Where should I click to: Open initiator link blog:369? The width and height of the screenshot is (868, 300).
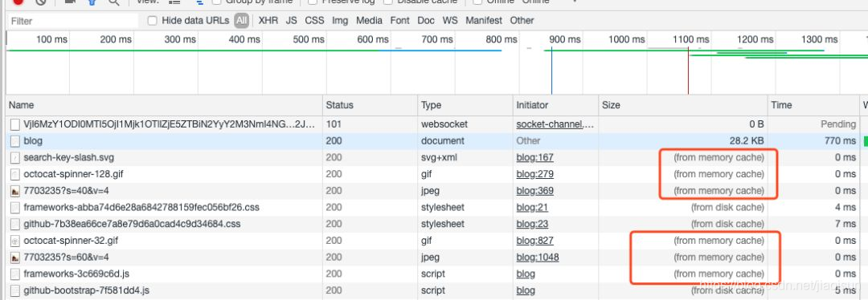pyautogui.click(x=534, y=191)
